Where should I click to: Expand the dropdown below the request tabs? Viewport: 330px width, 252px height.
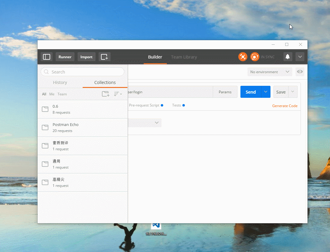click(145, 123)
